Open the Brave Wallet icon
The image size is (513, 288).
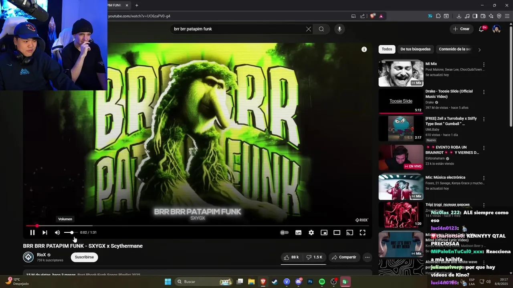(483, 16)
